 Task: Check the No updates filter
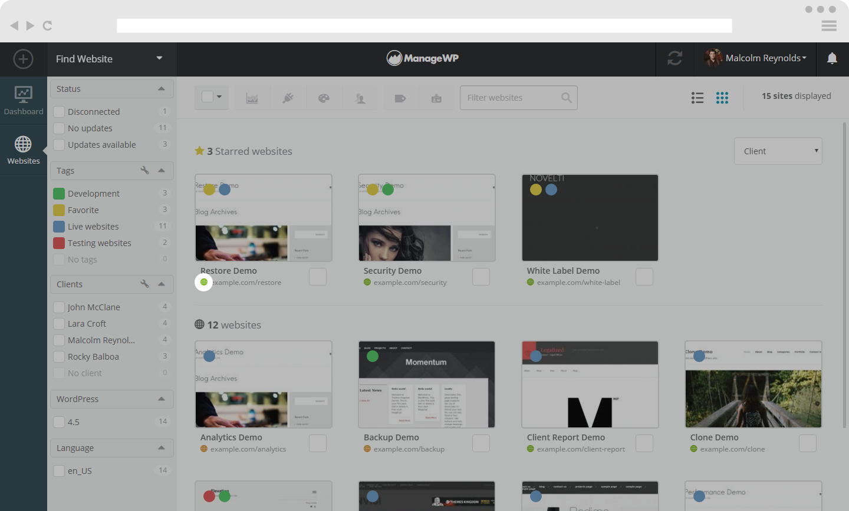click(x=59, y=128)
